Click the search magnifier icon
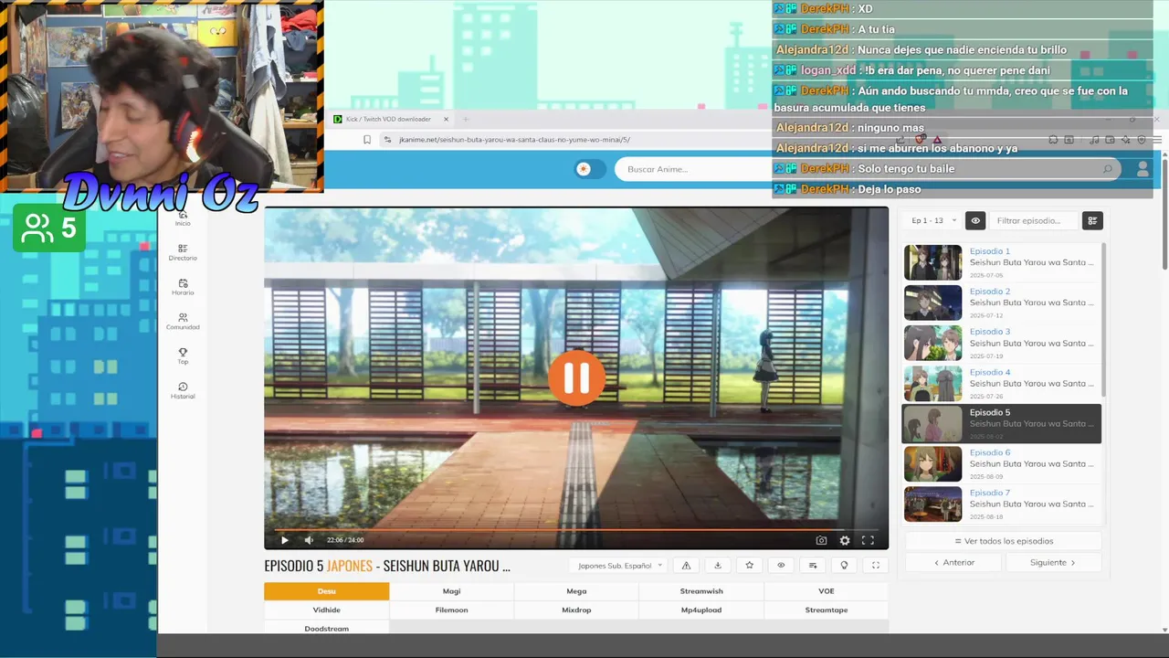Viewport: 1169px width, 658px height. click(1107, 169)
